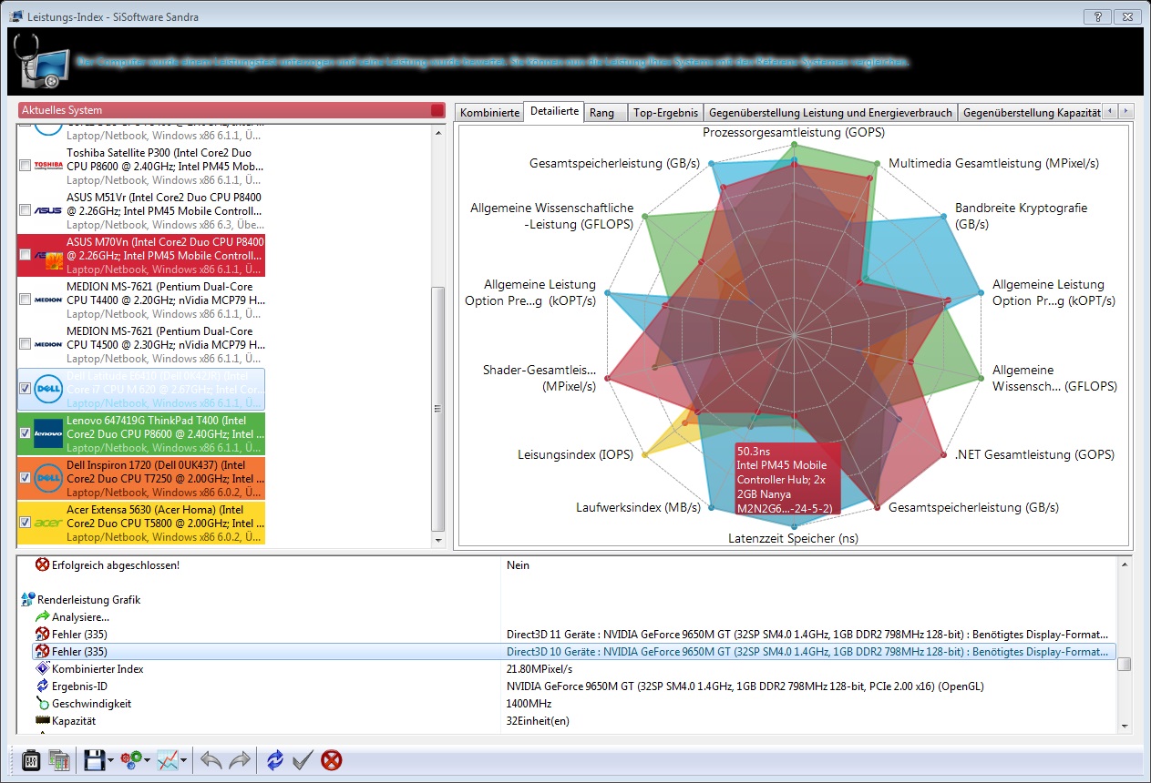Switch to the Kombinierte tab
This screenshot has width=1151, height=783.
[x=489, y=113]
